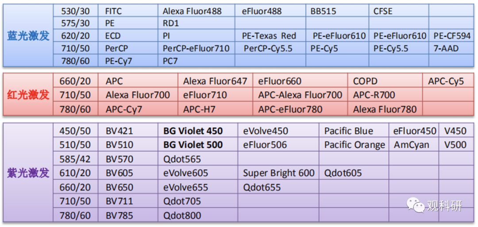Click the WeChat logo icon in the watermark
Screen dimensions: 478x227
coord(416,204)
